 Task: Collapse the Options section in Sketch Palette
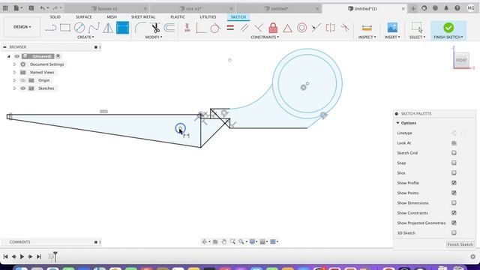[398, 123]
